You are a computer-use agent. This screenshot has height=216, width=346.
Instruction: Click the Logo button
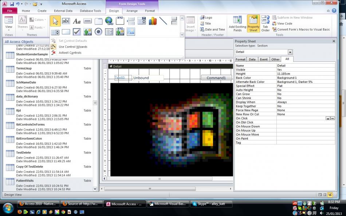[x=206, y=17]
